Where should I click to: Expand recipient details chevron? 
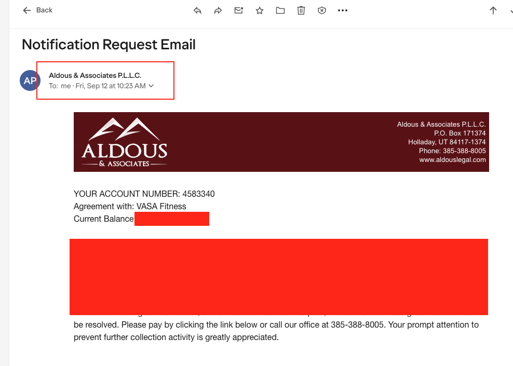pyautogui.click(x=151, y=86)
